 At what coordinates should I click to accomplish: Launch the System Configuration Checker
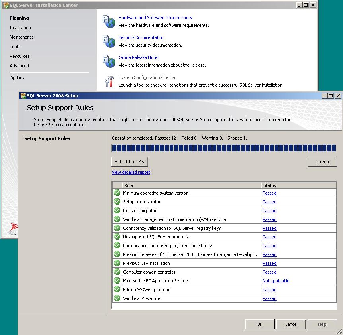[148, 77]
